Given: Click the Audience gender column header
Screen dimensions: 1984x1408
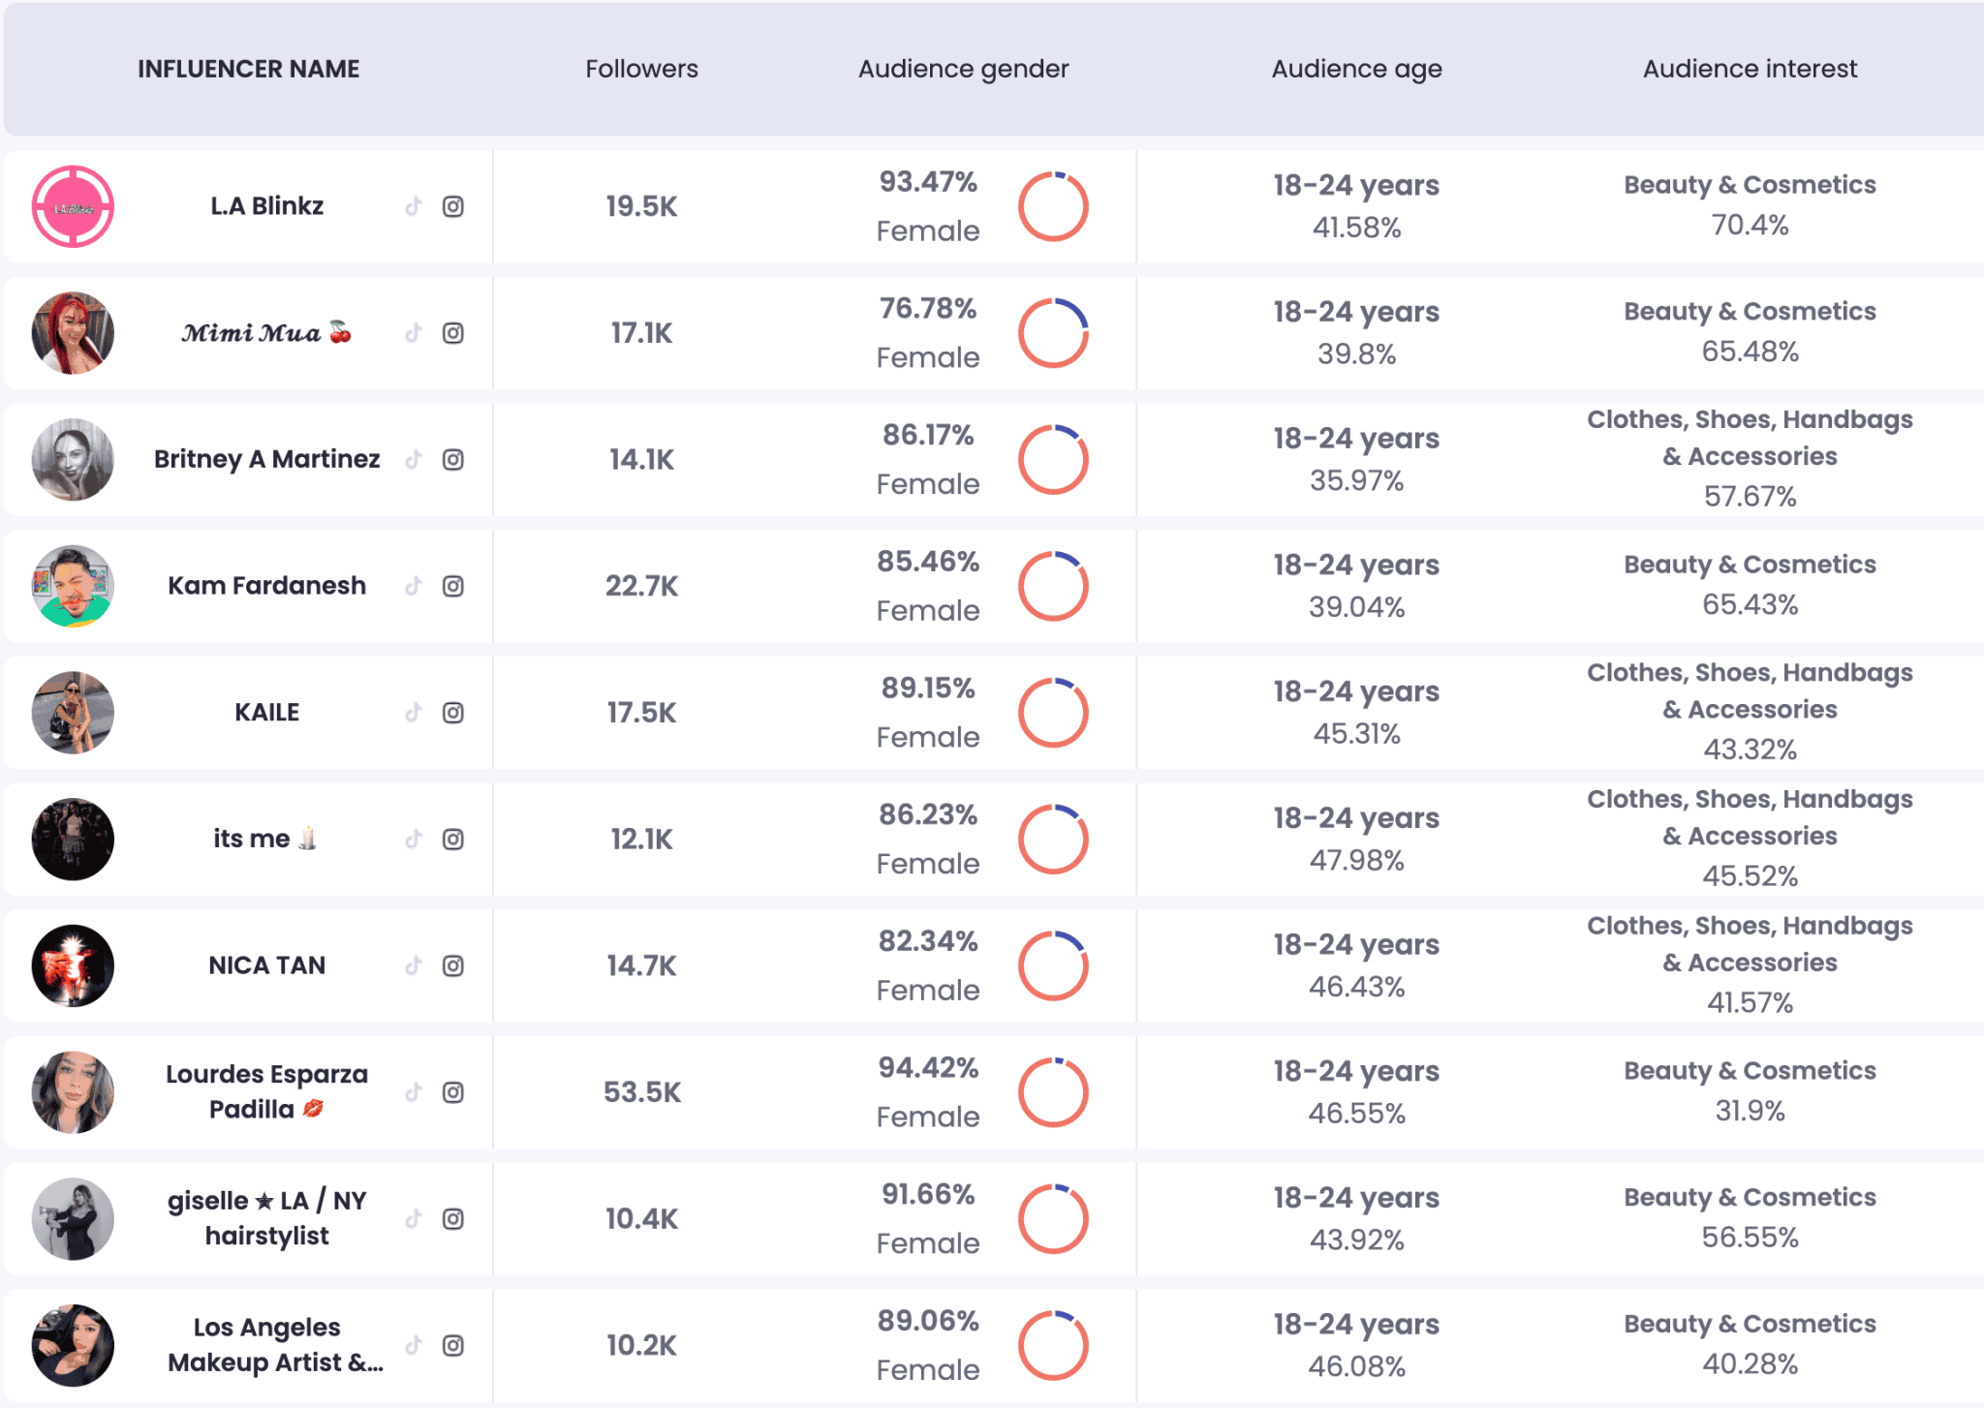Looking at the screenshot, I should [962, 68].
